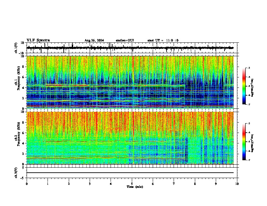Screen dimensions: 267x206
Task: Click the time axis tick label "4"
Action: coord(111,184)
